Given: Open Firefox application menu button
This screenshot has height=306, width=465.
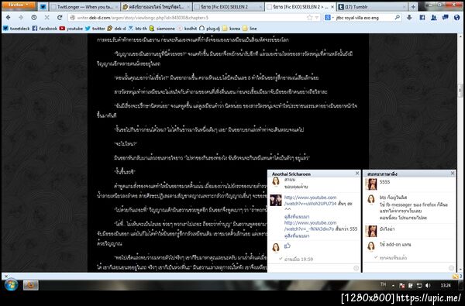Looking at the screenshot, I should click(x=19, y=5).
